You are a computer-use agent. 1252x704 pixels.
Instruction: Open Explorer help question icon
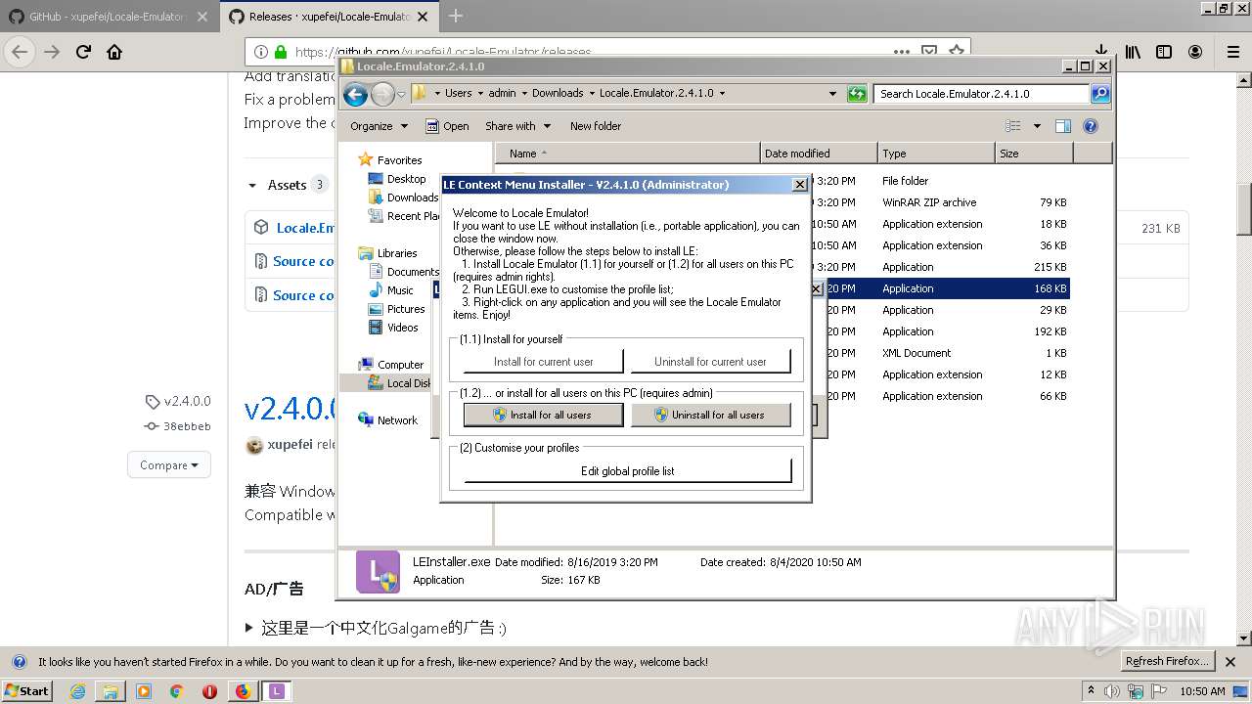[x=1091, y=126]
